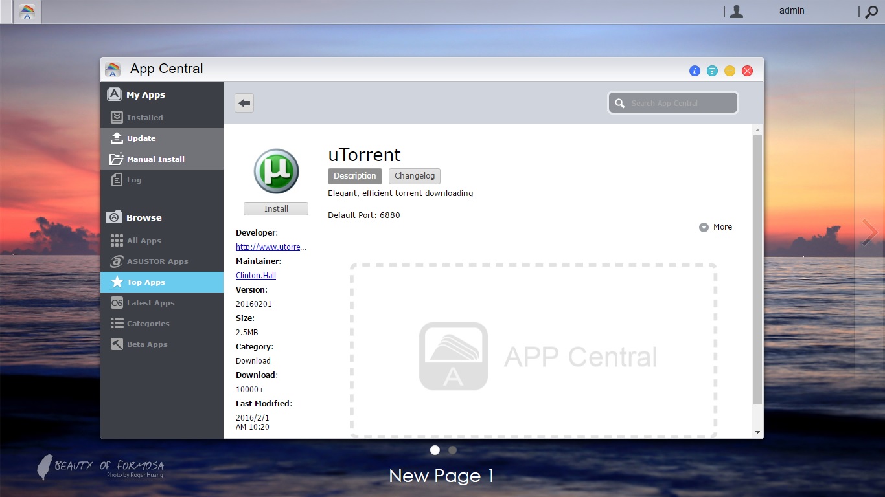Switch to the Changelog tab

[415, 176]
